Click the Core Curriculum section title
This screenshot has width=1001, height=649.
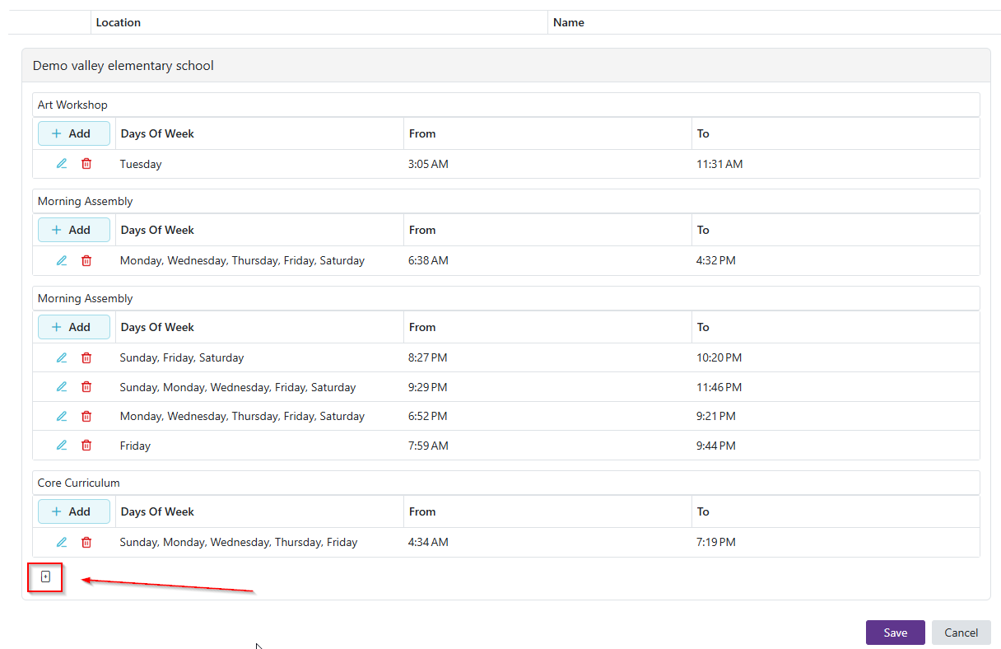(x=79, y=483)
